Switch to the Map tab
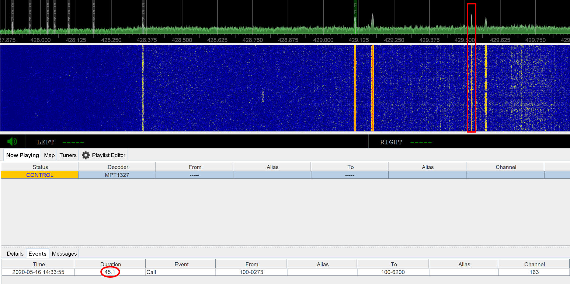Image resolution: width=570 pixels, height=284 pixels. (x=49, y=155)
